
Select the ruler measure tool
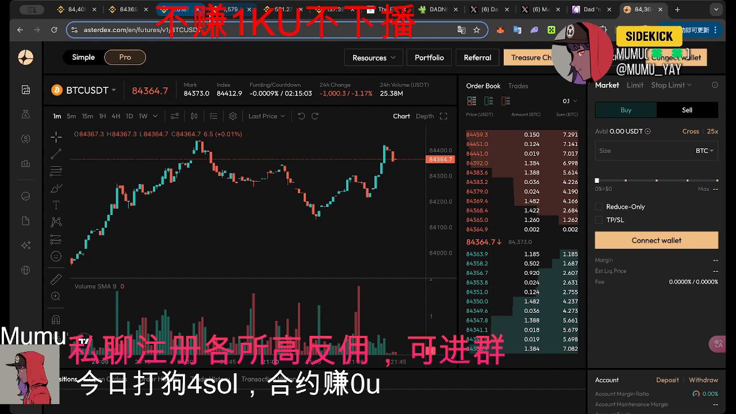point(56,279)
